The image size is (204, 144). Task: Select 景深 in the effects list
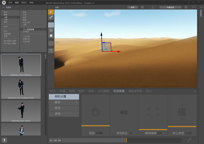click(x=58, y=102)
